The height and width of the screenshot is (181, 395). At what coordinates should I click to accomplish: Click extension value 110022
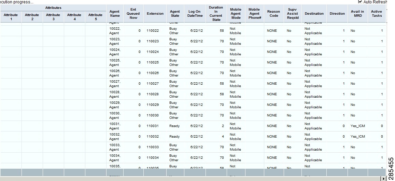coord(153,31)
